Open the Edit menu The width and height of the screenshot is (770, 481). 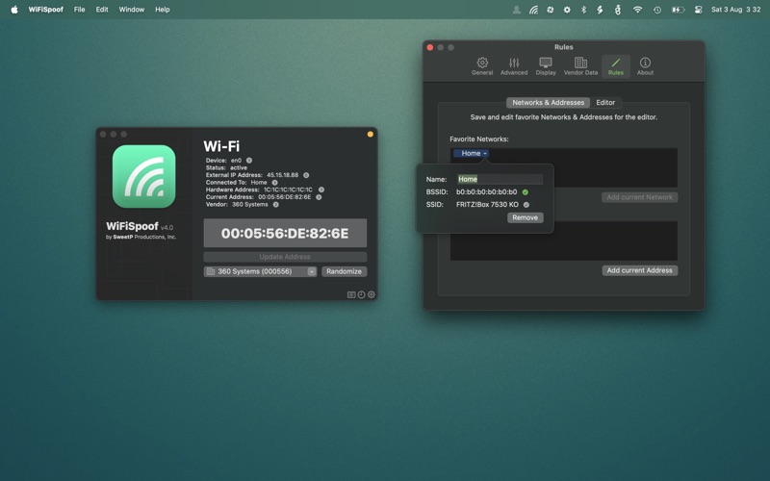point(102,10)
